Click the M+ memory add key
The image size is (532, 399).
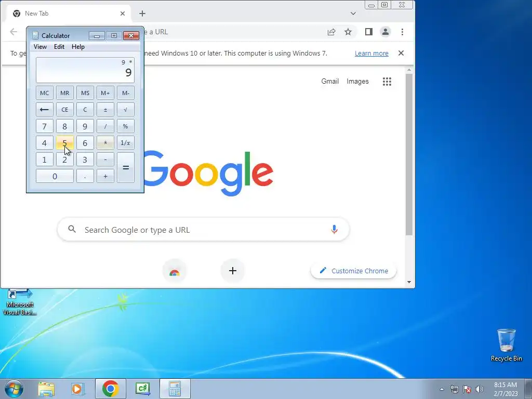pos(105,93)
